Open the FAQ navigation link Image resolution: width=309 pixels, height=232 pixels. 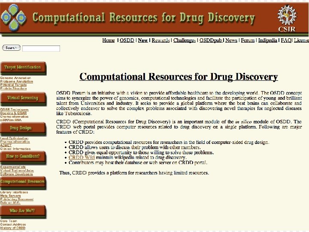click(x=286, y=40)
